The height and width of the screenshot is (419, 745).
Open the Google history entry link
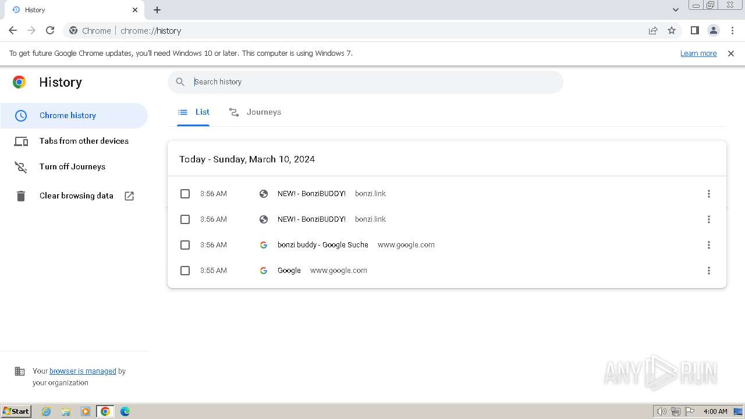click(289, 271)
